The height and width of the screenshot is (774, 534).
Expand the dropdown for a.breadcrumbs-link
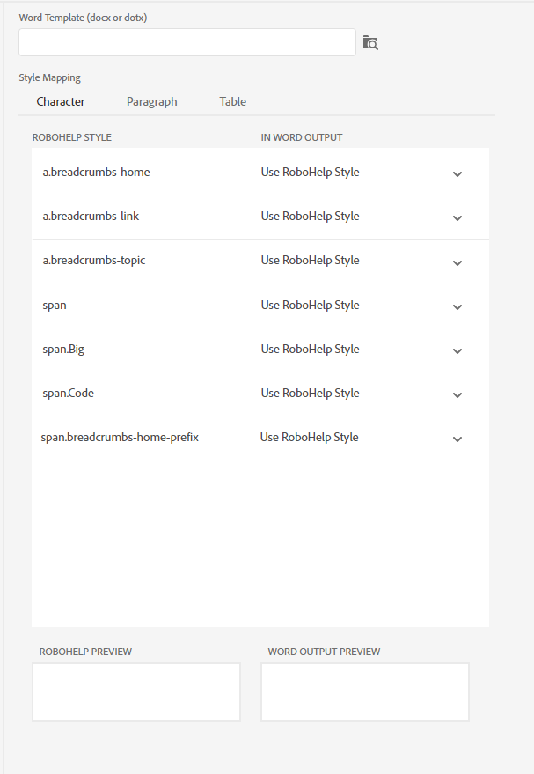pyautogui.click(x=457, y=217)
